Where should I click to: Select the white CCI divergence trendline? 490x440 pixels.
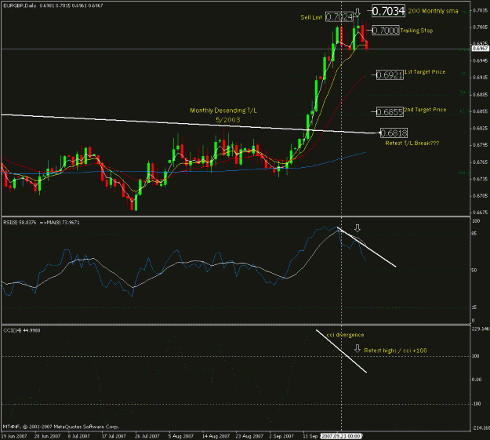(341, 351)
